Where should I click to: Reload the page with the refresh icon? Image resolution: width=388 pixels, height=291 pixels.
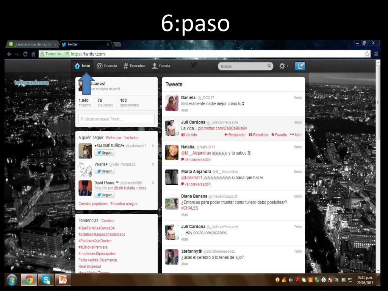click(x=25, y=54)
